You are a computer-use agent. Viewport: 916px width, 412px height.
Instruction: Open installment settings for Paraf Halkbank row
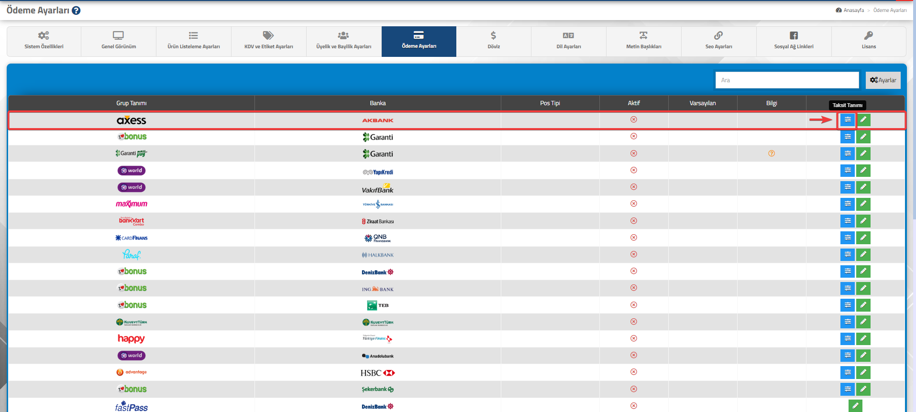coord(848,254)
